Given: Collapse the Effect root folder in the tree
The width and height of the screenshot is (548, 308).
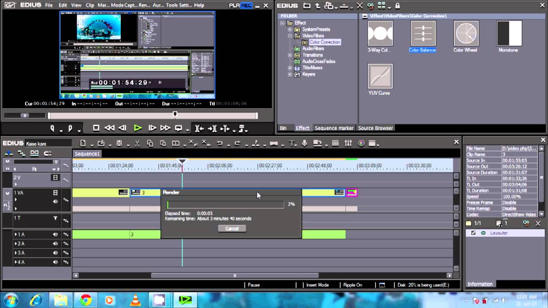Looking at the screenshot, I should [283, 23].
